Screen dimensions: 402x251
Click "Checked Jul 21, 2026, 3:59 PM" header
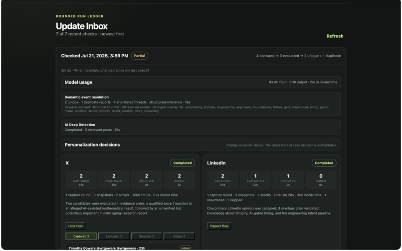[x=95, y=56]
